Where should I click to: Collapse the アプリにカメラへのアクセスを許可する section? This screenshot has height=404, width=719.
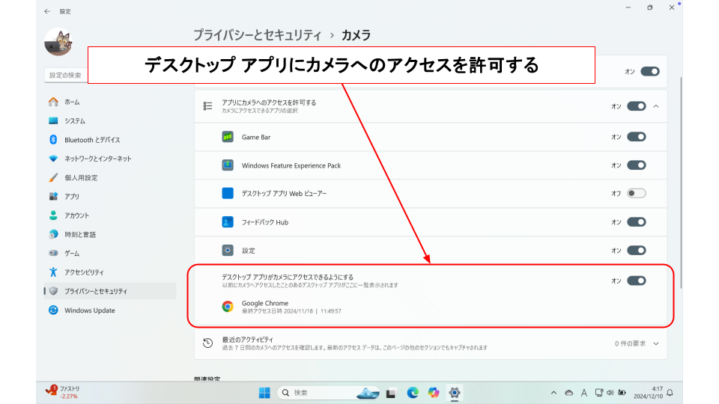click(x=656, y=106)
